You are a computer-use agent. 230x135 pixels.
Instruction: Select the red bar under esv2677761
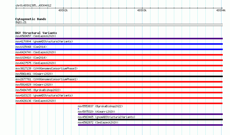coord(119,82)
